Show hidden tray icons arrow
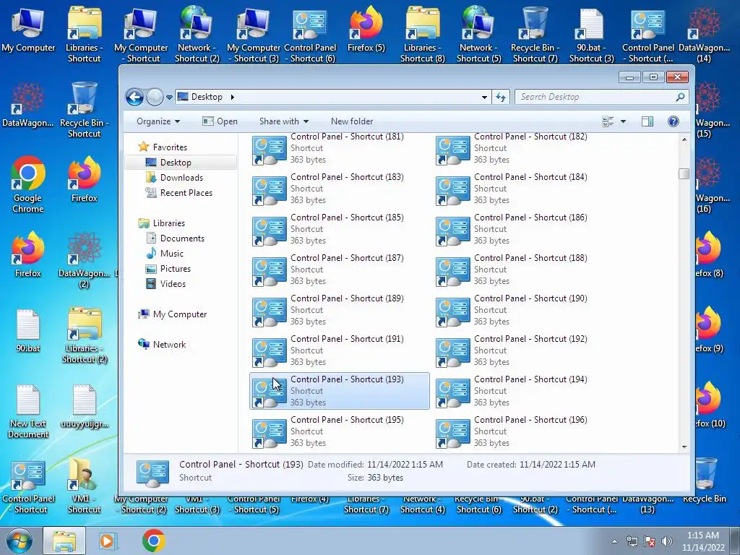 pos(614,541)
